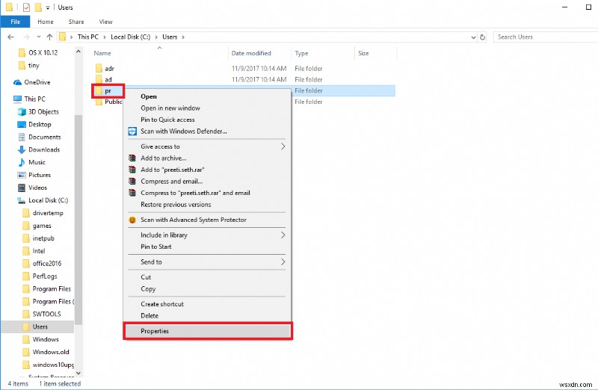Click the navigation pane scroll down arrow

coord(78,374)
